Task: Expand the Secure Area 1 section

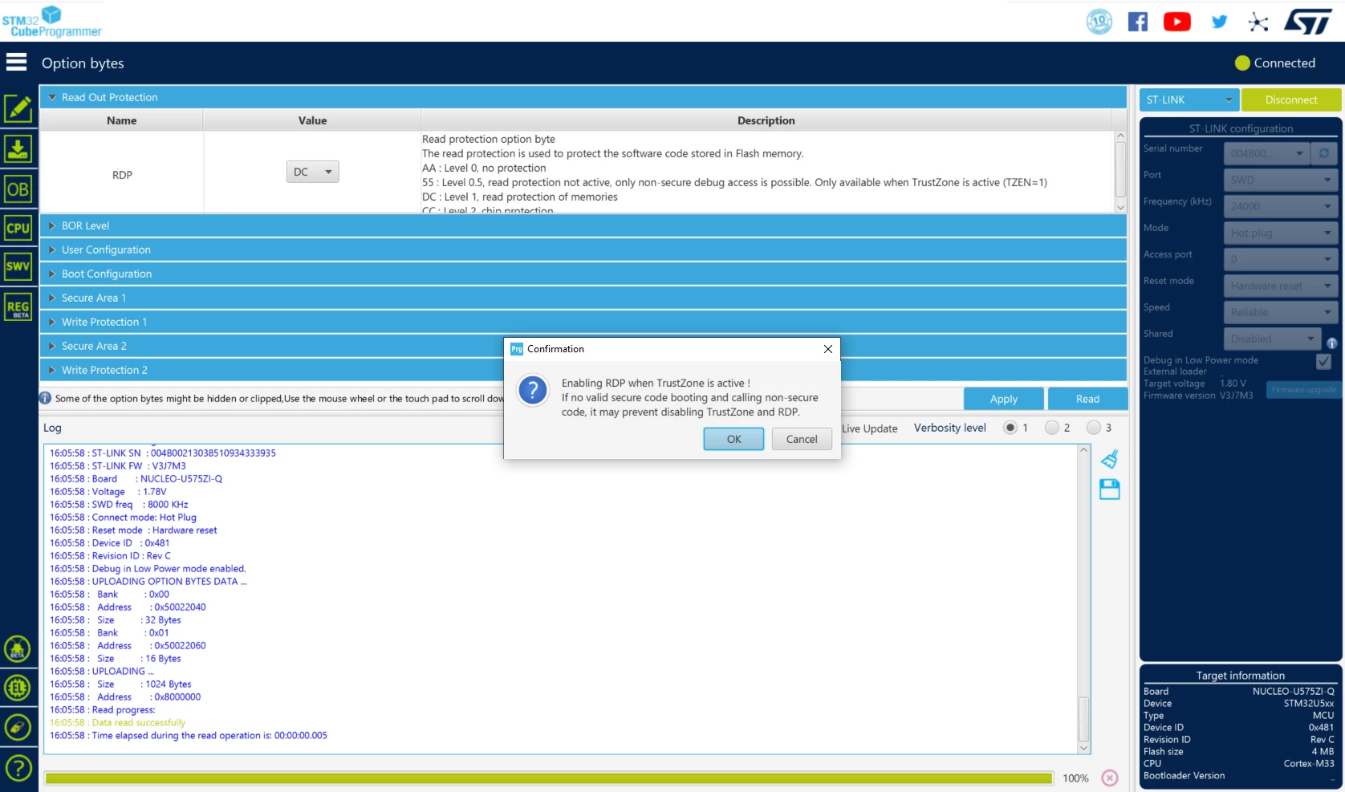Action: click(x=583, y=298)
